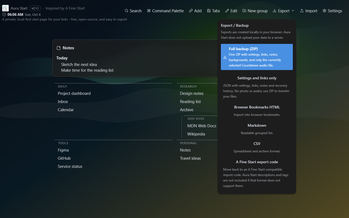Open the Service status link
The image size is (349, 218).
tap(70, 166)
